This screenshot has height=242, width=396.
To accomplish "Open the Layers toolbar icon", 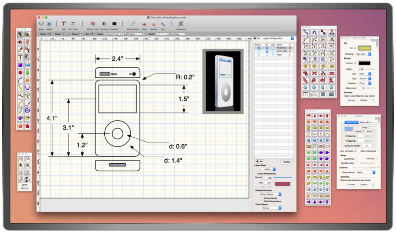I will [x=41, y=24].
